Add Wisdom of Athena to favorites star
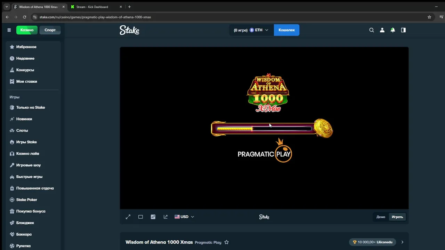Image resolution: width=445 pixels, height=250 pixels. [x=227, y=242]
